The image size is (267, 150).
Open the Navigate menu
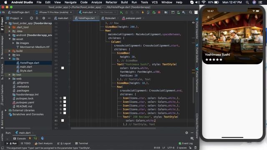tap(71, 2)
